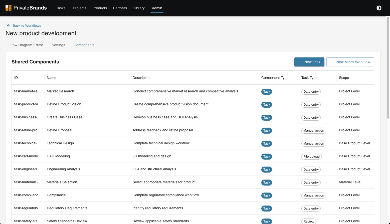The width and height of the screenshot is (390, 224).
Task: Open the Library section from navigation
Action: pyautogui.click(x=139, y=8)
